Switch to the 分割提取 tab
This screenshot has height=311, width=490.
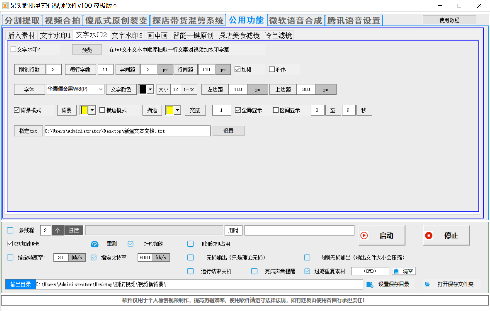pyautogui.click(x=22, y=21)
